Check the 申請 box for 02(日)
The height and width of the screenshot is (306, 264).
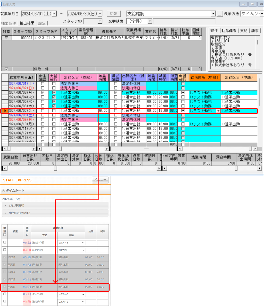coord(4,250)
